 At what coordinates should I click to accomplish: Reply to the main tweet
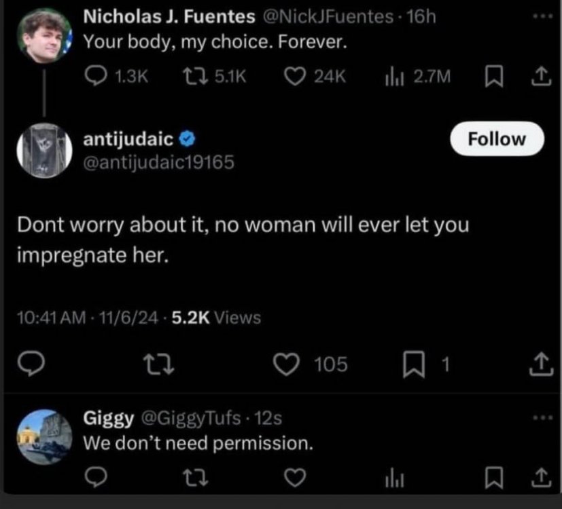tap(30, 364)
